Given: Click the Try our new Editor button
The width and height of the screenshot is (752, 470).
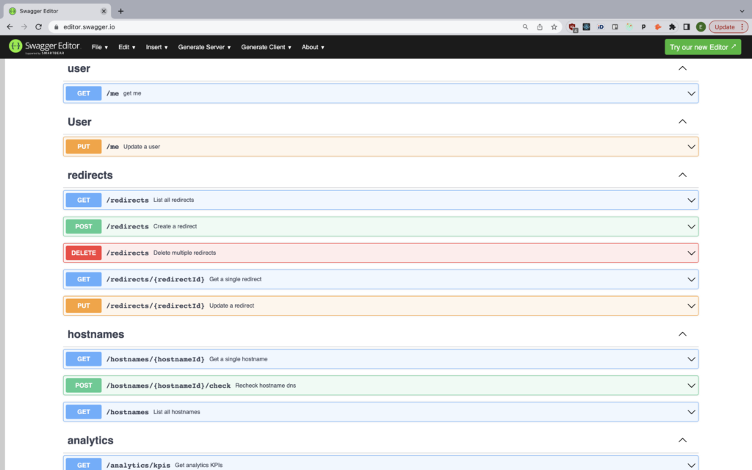Looking at the screenshot, I should (x=703, y=47).
